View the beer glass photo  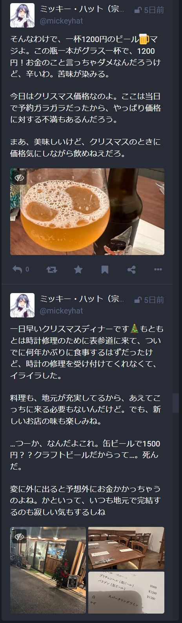pos(87,212)
